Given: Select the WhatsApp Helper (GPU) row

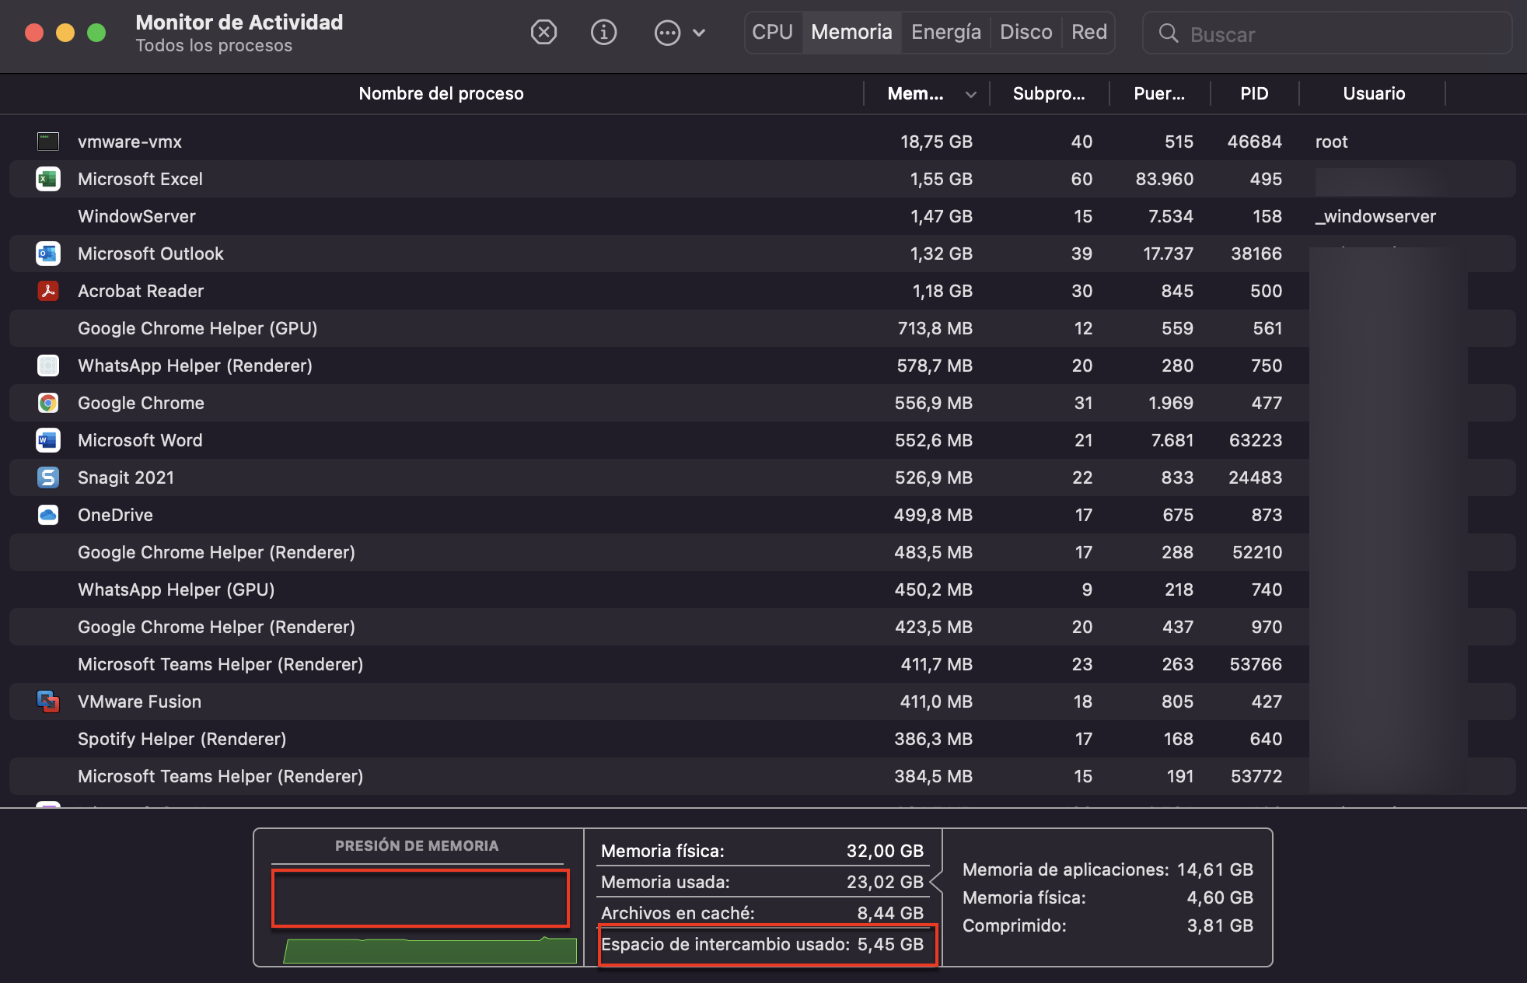Looking at the screenshot, I should coord(763,589).
